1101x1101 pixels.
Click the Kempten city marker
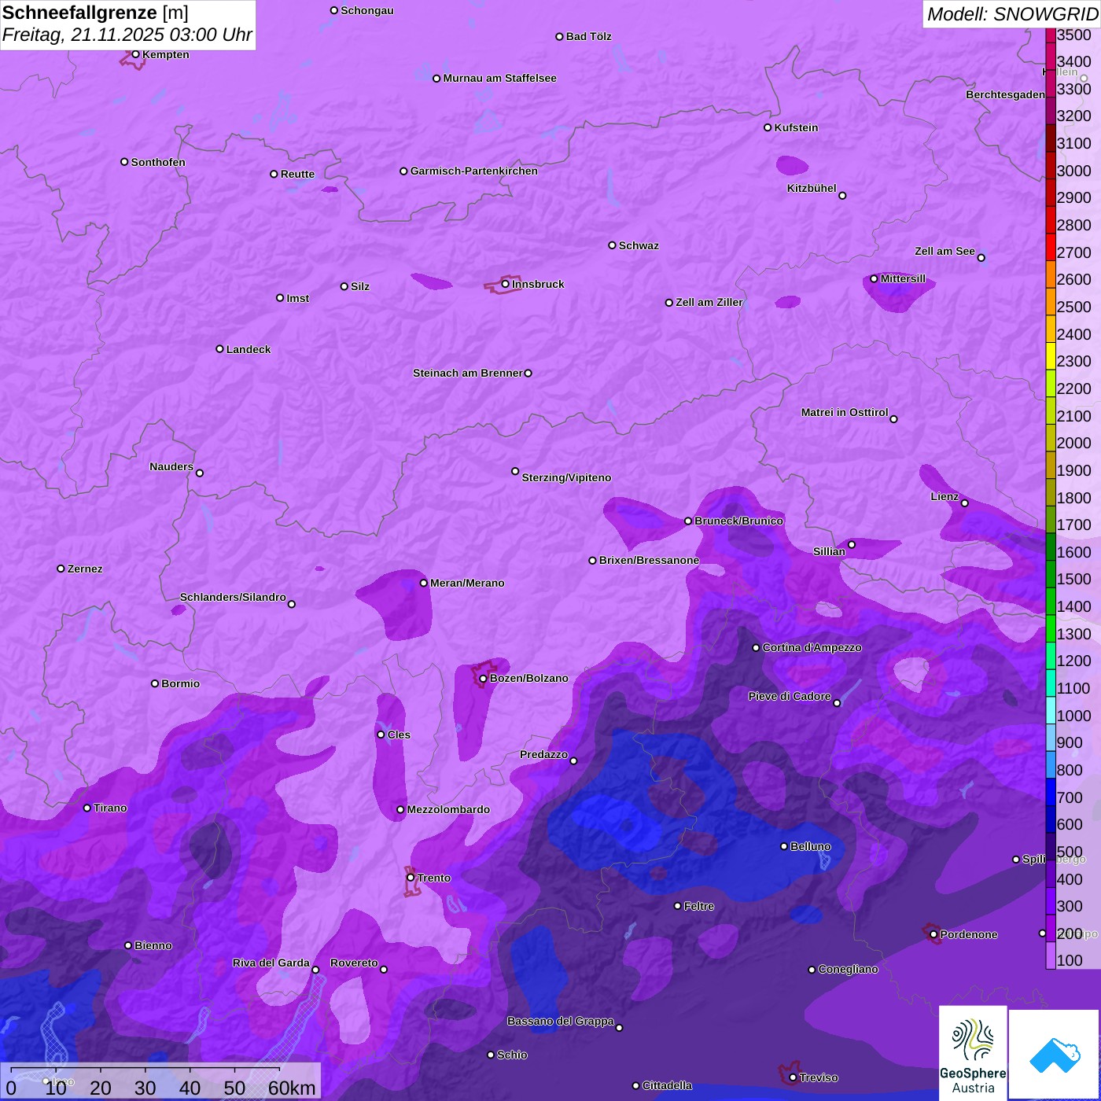click(136, 54)
